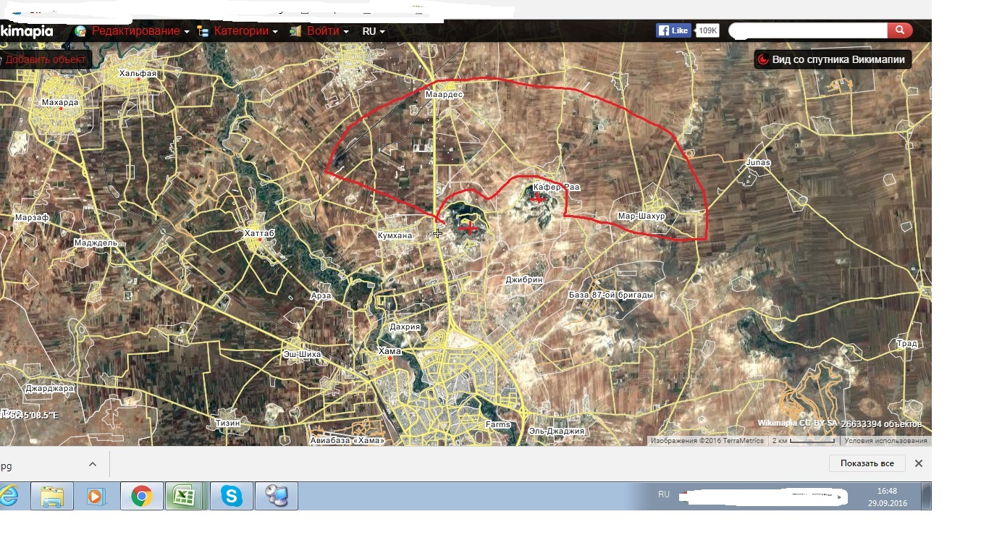This screenshot has height=556, width=989.
Task: Click Показать все downloads button
Action: coord(867,463)
